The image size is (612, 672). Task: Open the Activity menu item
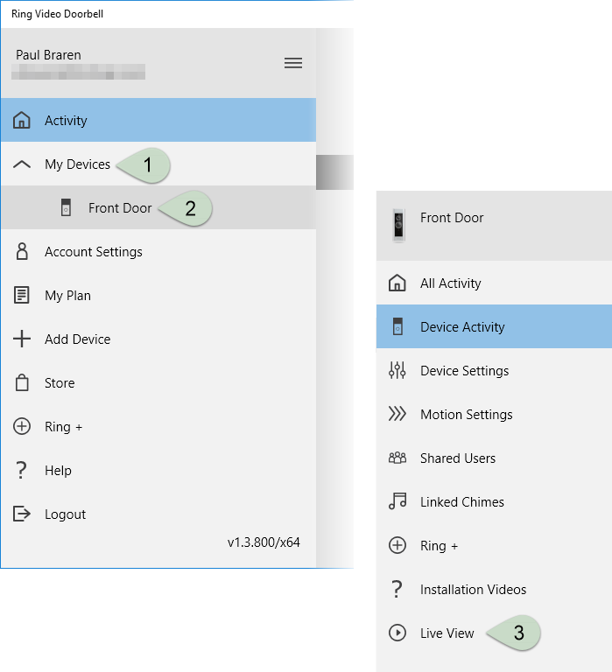coord(158,120)
